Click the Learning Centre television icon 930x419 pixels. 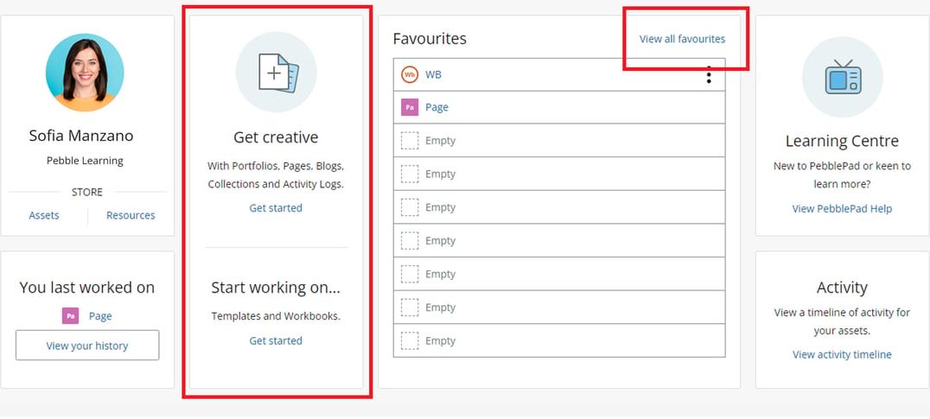(x=842, y=77)
